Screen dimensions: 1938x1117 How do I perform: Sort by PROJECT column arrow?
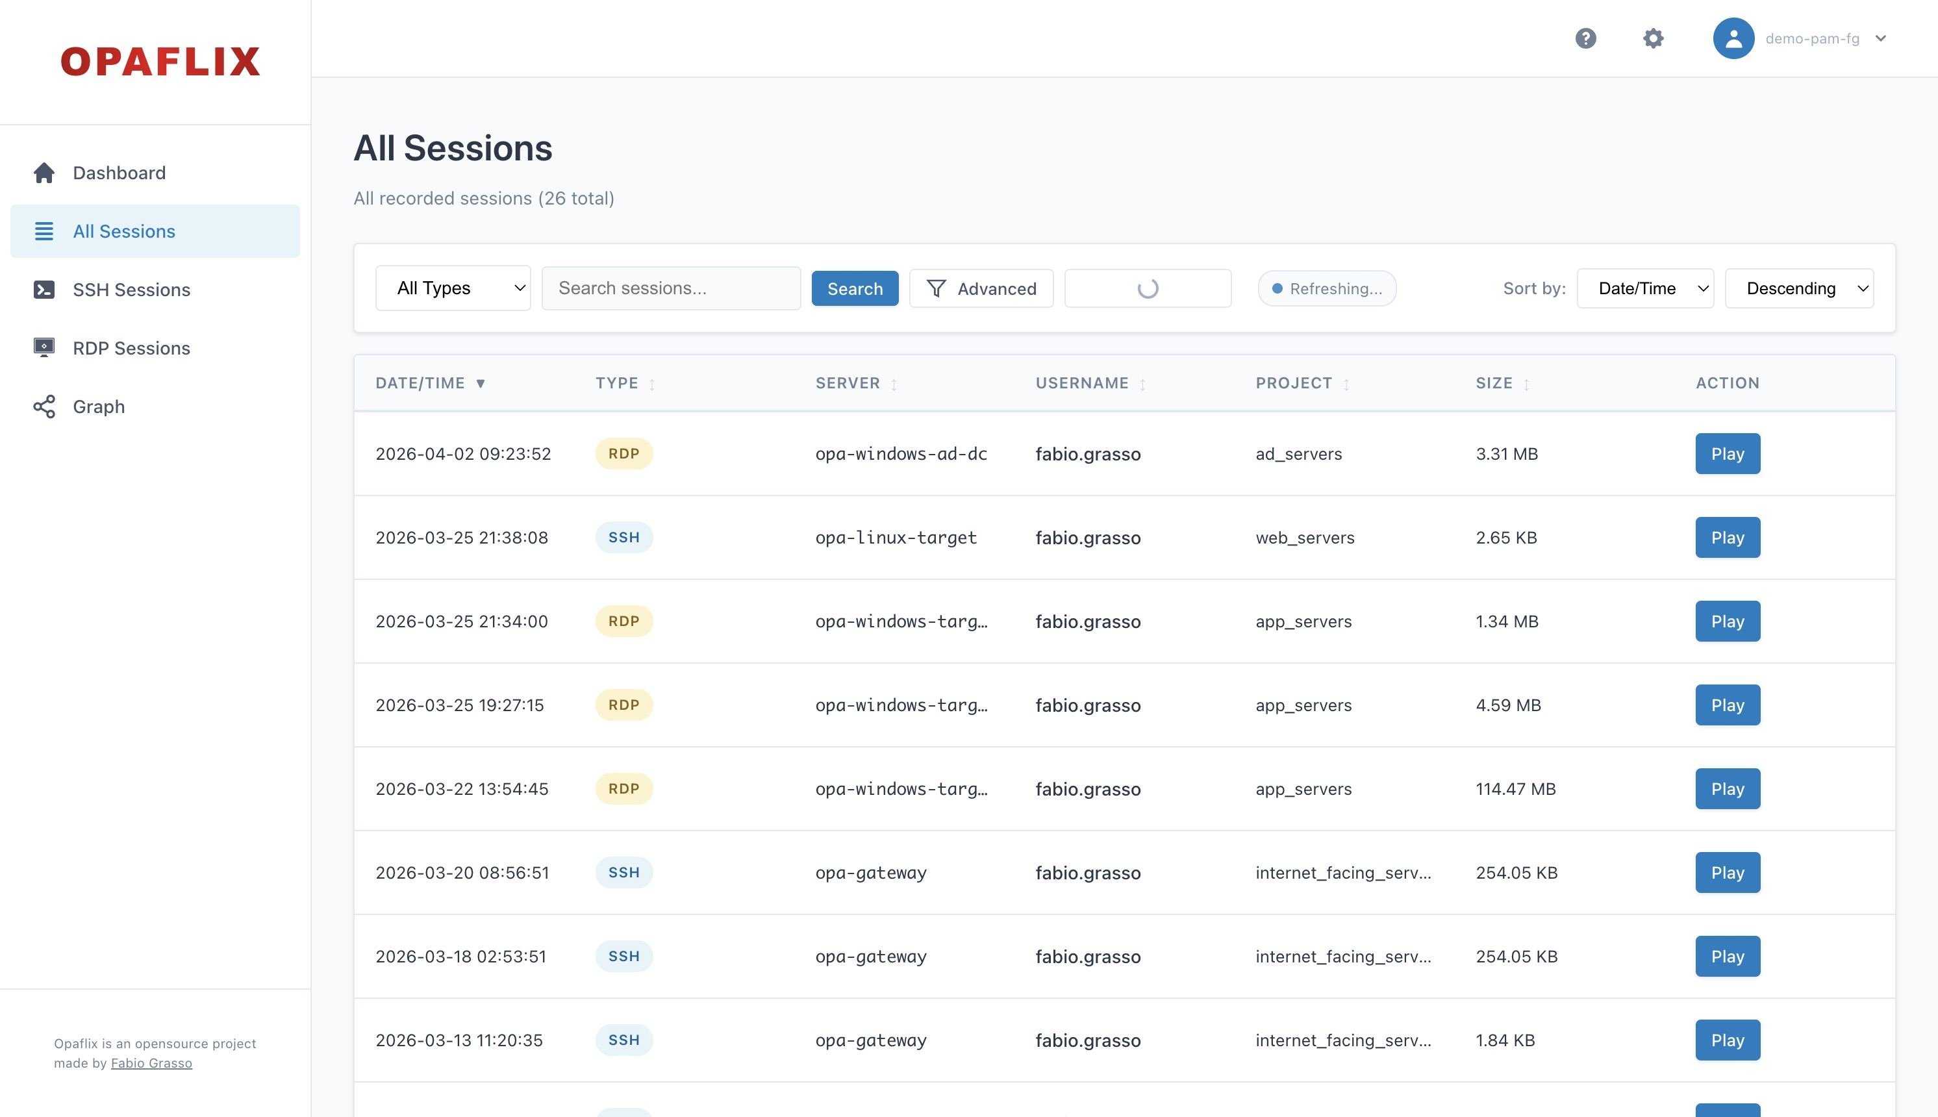click(1346, 384)
